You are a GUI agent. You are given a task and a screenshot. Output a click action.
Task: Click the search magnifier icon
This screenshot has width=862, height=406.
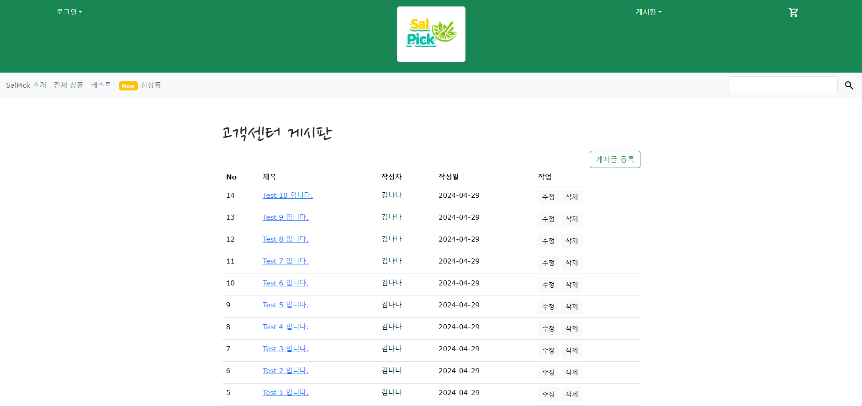[849, 85]
